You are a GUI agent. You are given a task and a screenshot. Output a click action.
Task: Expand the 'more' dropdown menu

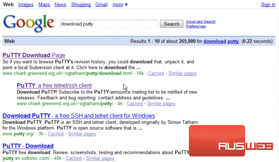[120, 4]
